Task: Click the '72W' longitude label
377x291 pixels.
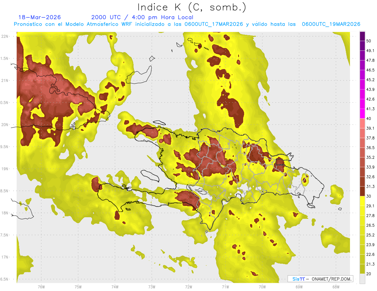Action: coord(188,287)
